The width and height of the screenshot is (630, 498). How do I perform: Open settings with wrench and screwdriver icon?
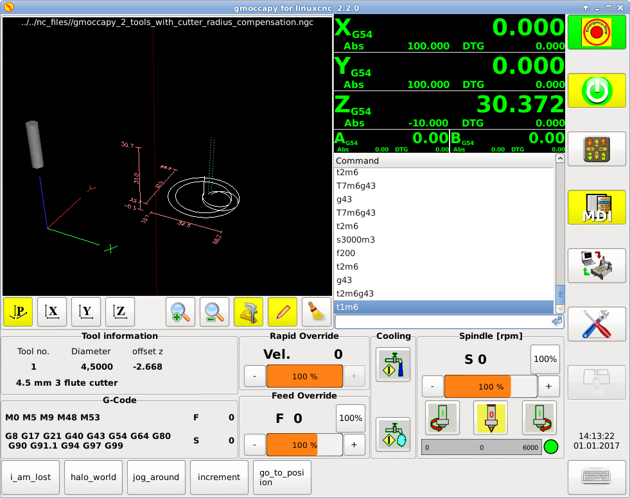tap(597, 324)
